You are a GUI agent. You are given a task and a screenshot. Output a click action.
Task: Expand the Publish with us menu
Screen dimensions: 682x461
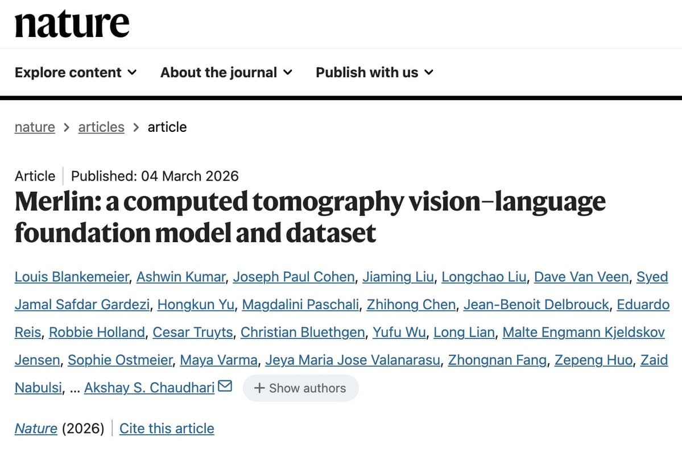pyautogui.click(x=374, y=73)
